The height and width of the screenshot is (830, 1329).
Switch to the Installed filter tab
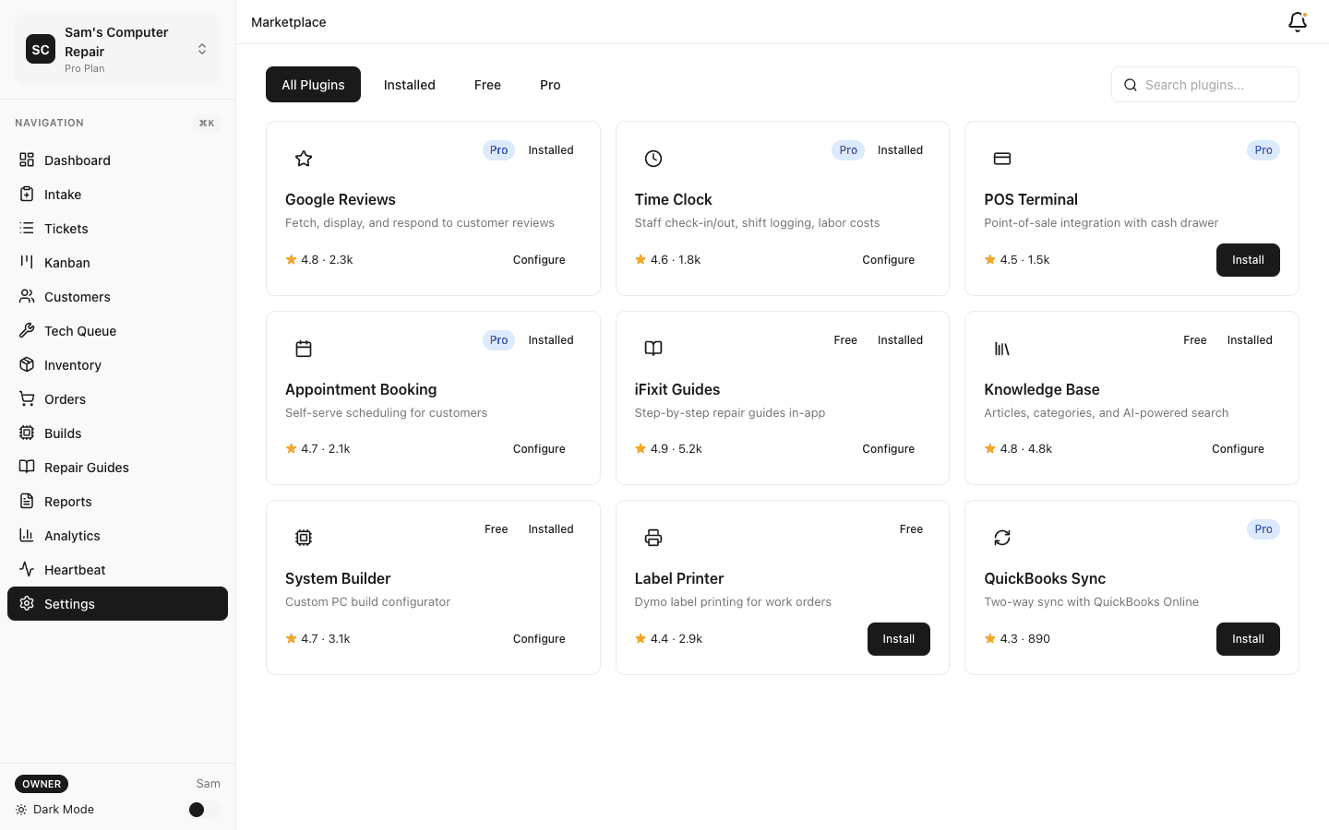point(409,84)
